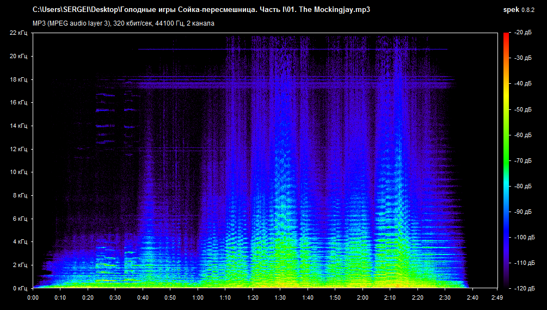The image size is (547, 310).
Task: Click the red top of the color scale bar
Action: pos(506,36)
